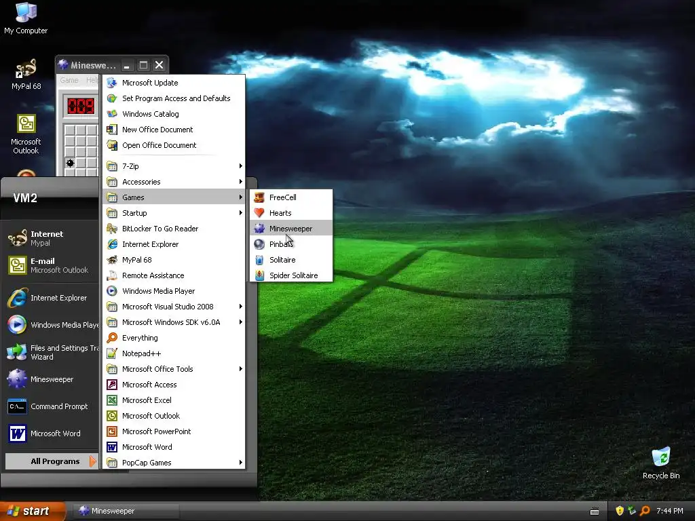
Task: Click Microsoft Update icon in All Programs
Action: [112, 83]
